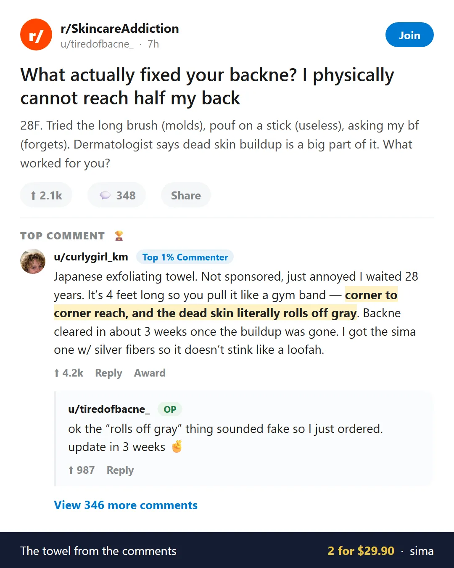Viewport: 454px width, 568px height.
Task: Click the crossed fingers emoji in the reply
Action: click(x=177, y=446)
